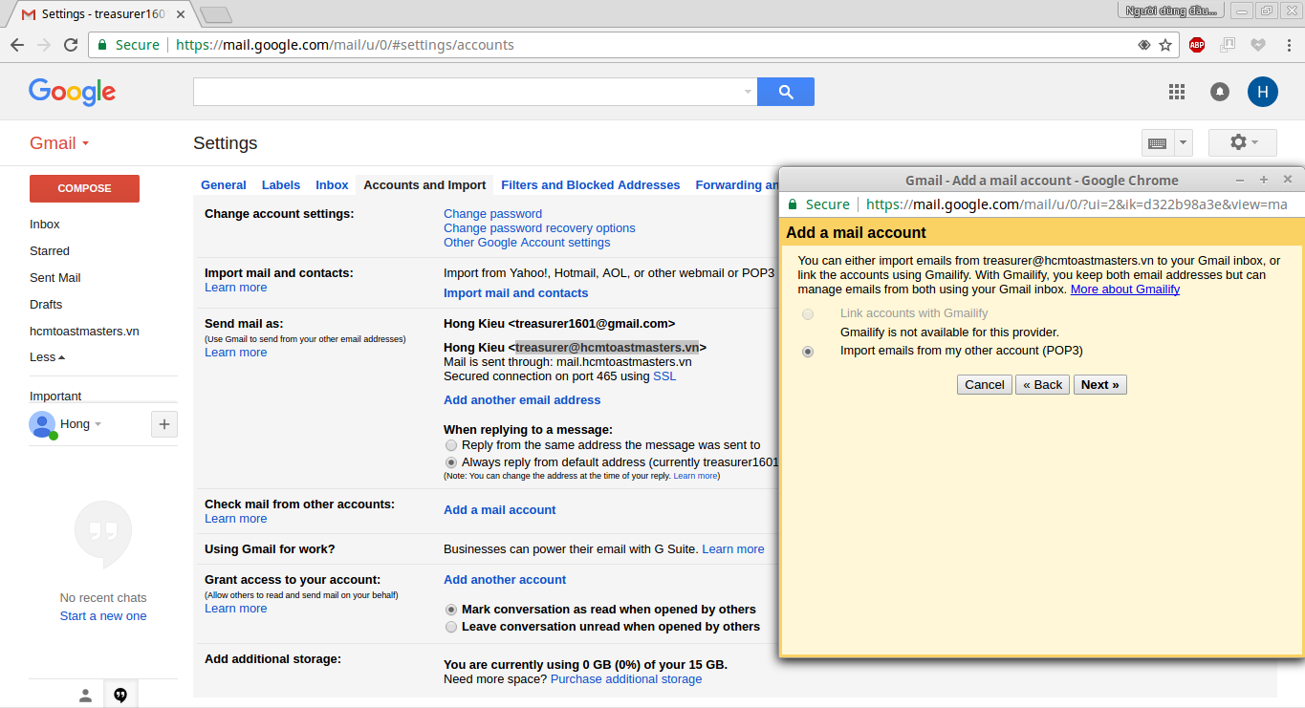Open input tools dropdown arrow
Screen dimensions: 1305x708
(1184, 143)
